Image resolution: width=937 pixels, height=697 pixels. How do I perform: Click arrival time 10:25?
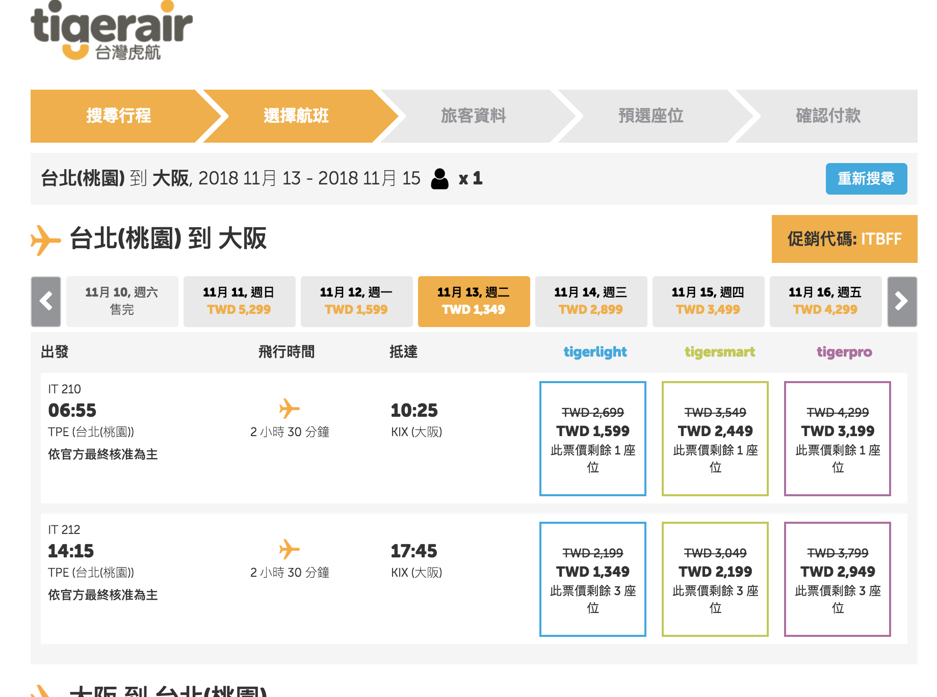pyautogui.click(x=414, y=410)
